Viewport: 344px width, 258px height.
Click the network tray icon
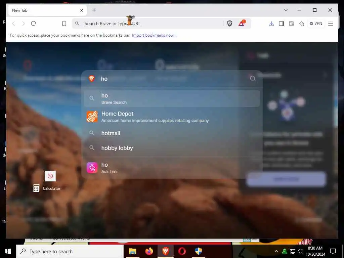(293, 251)
